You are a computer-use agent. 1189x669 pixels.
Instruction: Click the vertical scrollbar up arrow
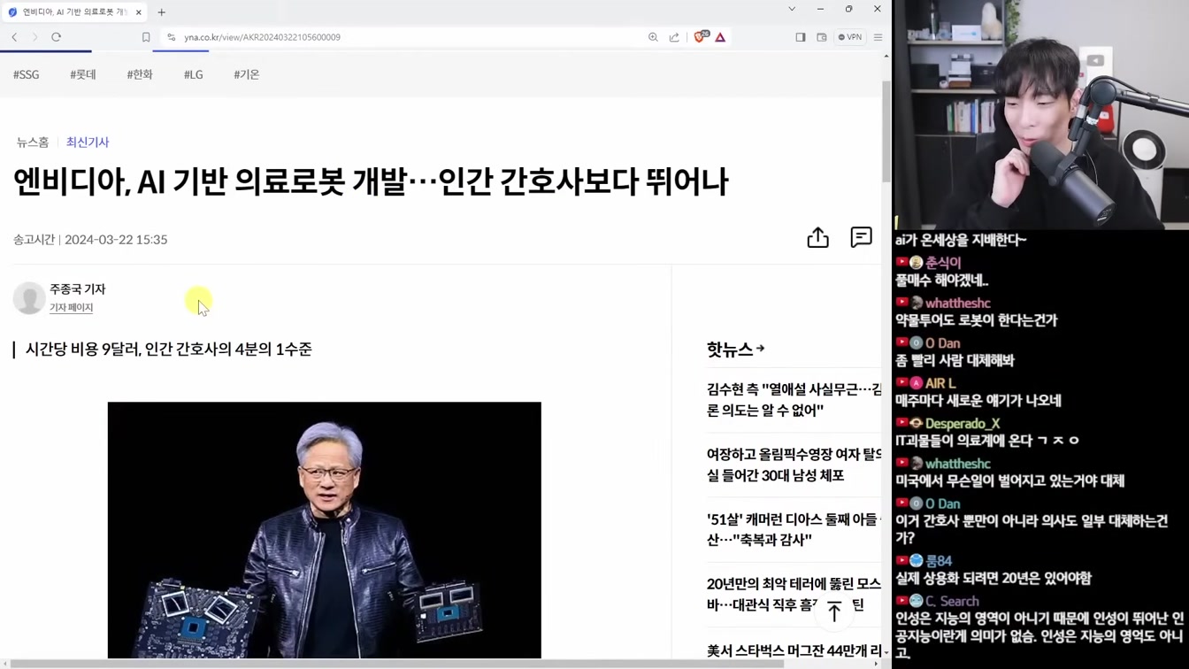coord(886,56)
